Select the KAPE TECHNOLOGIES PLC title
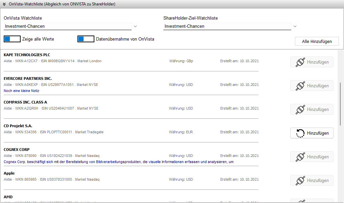The width and height of the screenshot is (344, 203). (x=27, y=55)
